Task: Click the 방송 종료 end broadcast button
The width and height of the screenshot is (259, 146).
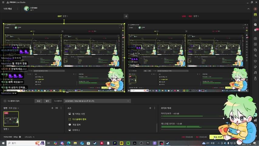Action: click(x=217, y=137)
